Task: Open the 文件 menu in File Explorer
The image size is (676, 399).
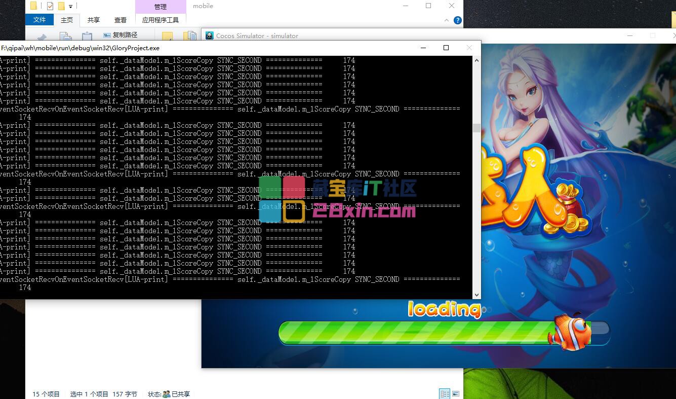Action: [39, 20]
